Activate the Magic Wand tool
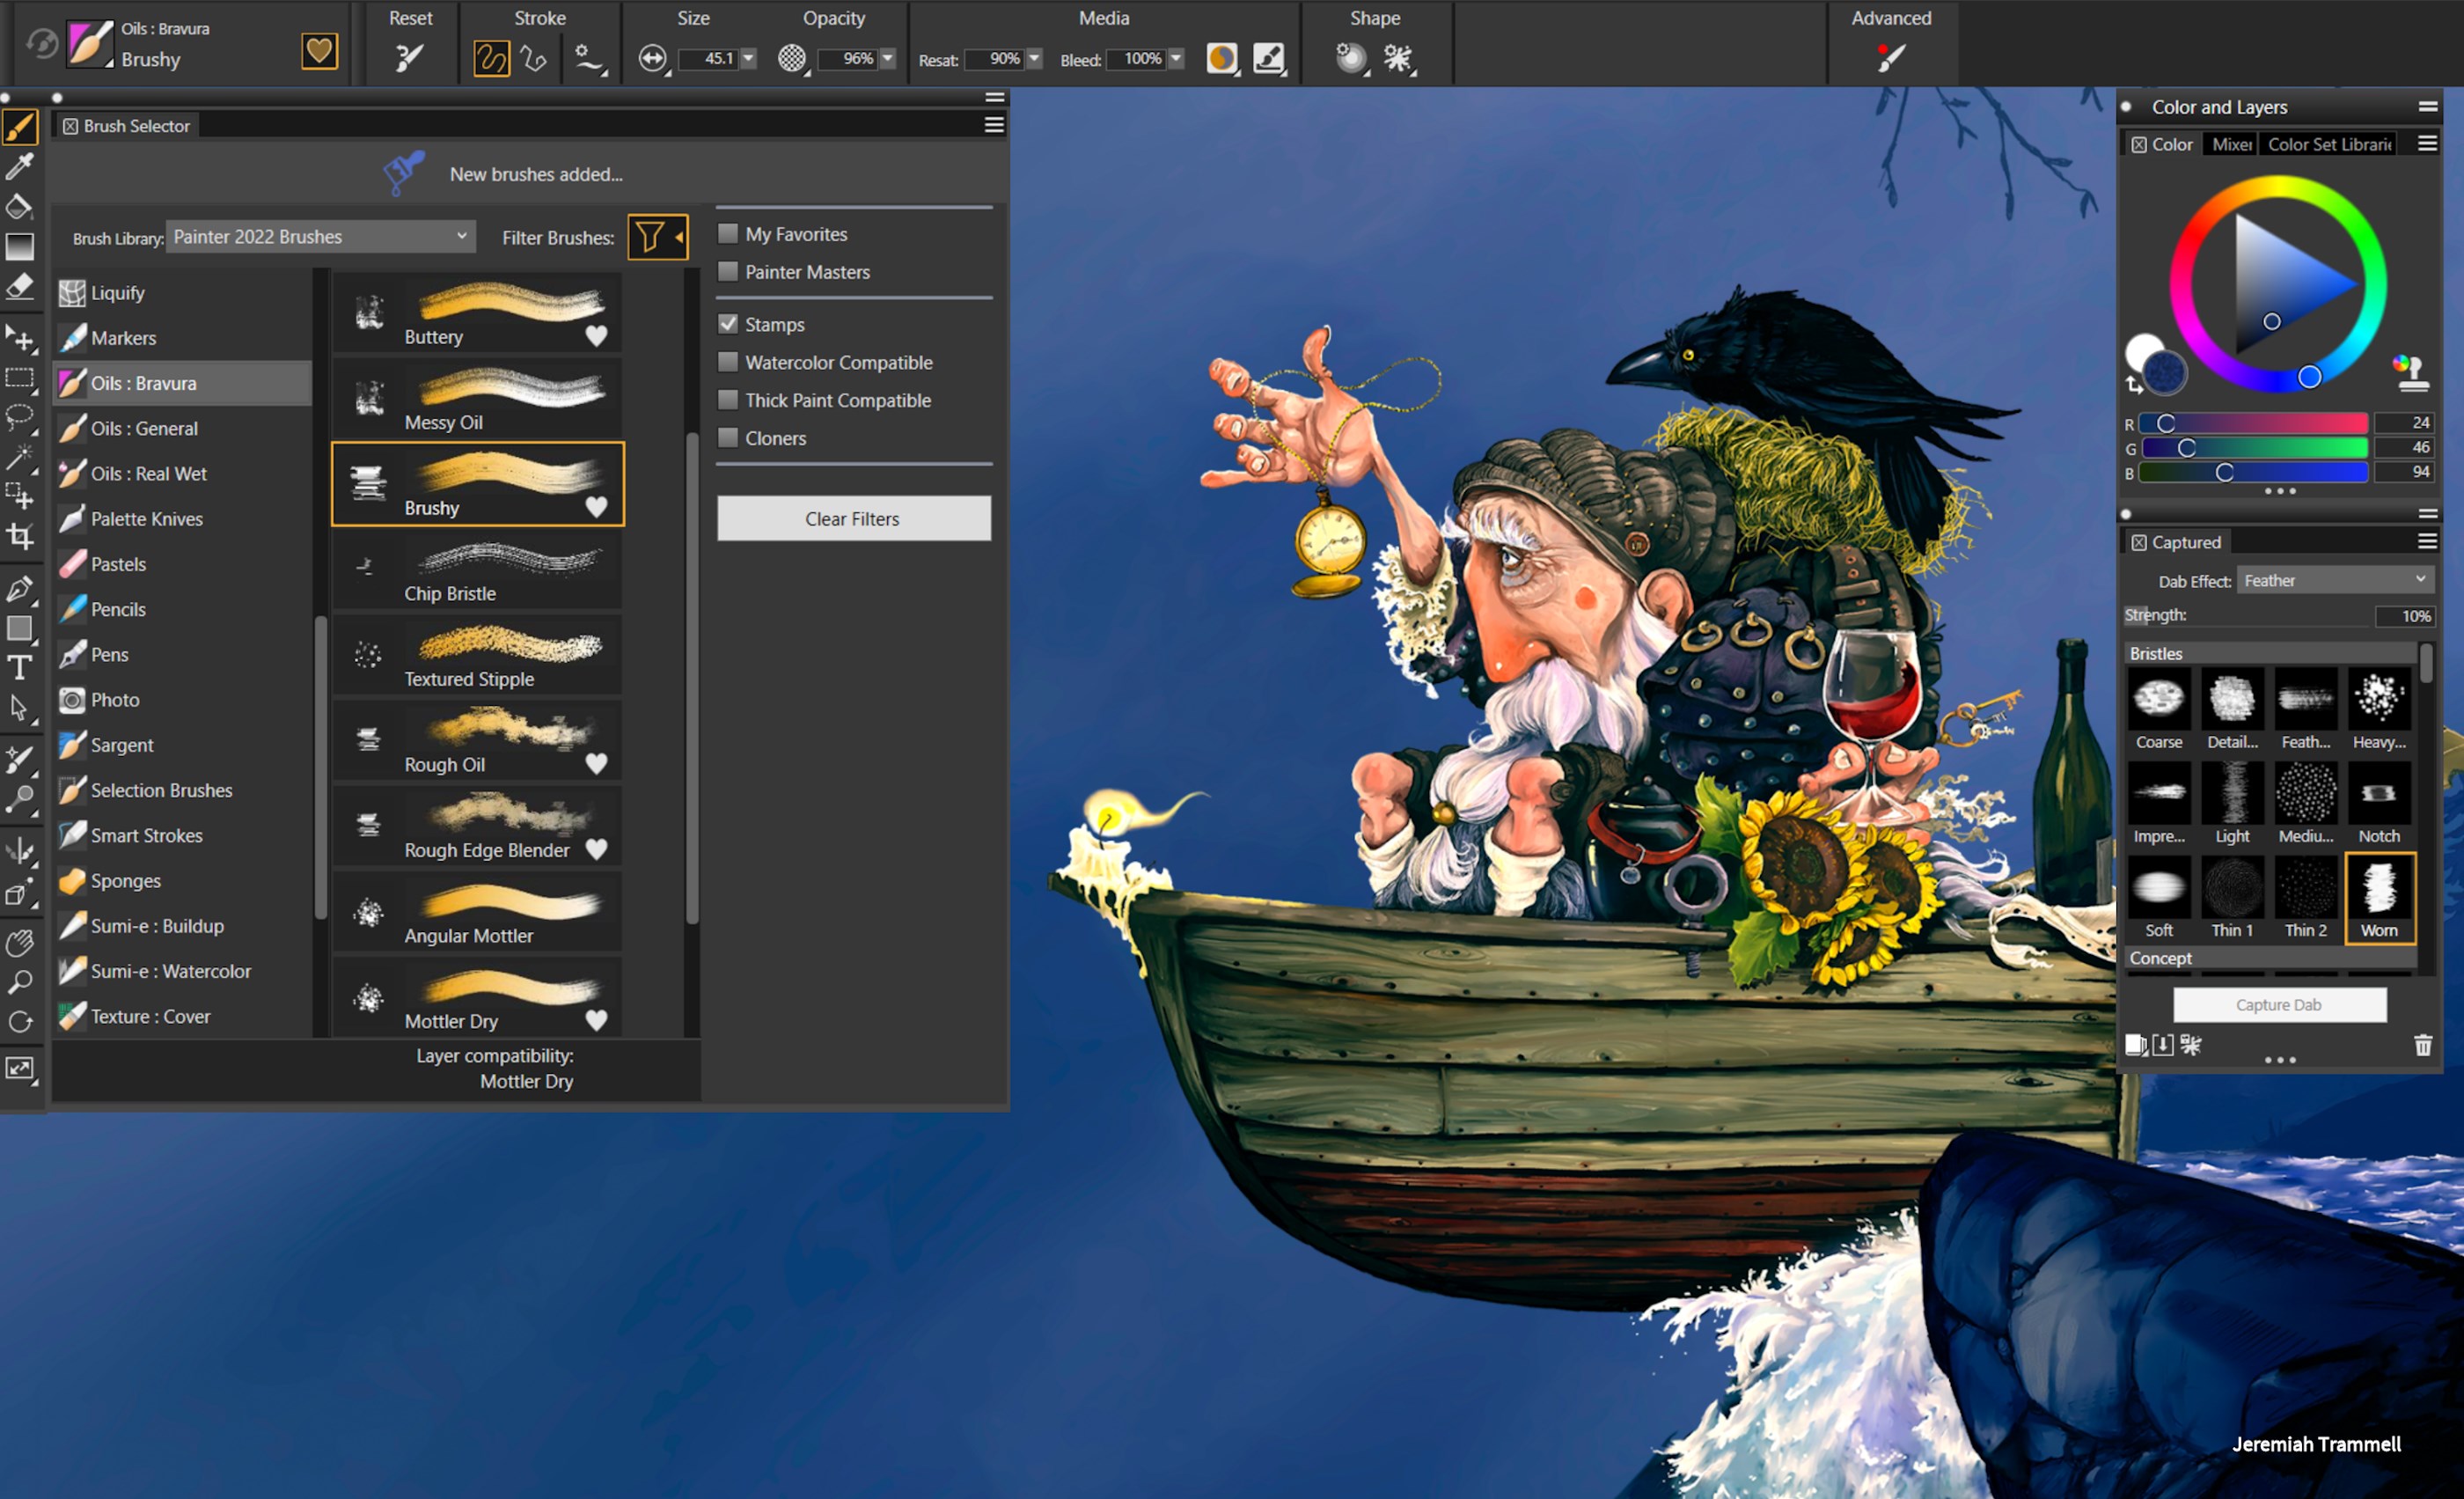The image size is (2464, 1499). tap(20, 456)
